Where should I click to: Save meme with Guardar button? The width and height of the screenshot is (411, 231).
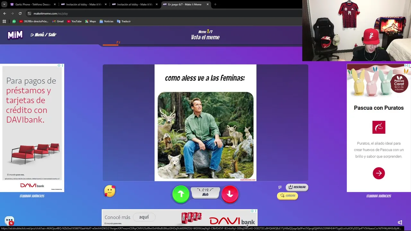(287, 196)
